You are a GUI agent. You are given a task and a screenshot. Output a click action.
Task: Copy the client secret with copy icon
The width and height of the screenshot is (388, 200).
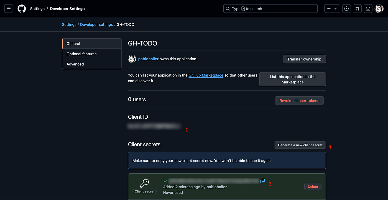tap(262, 181)
